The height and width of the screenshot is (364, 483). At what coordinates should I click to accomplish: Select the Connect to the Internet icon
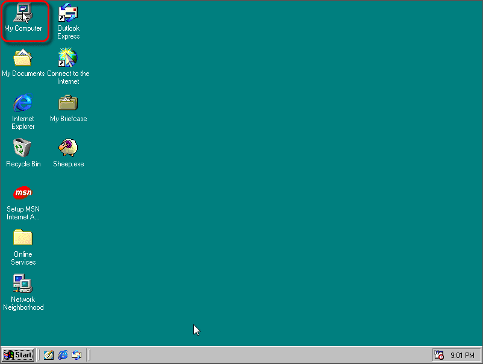67,57
